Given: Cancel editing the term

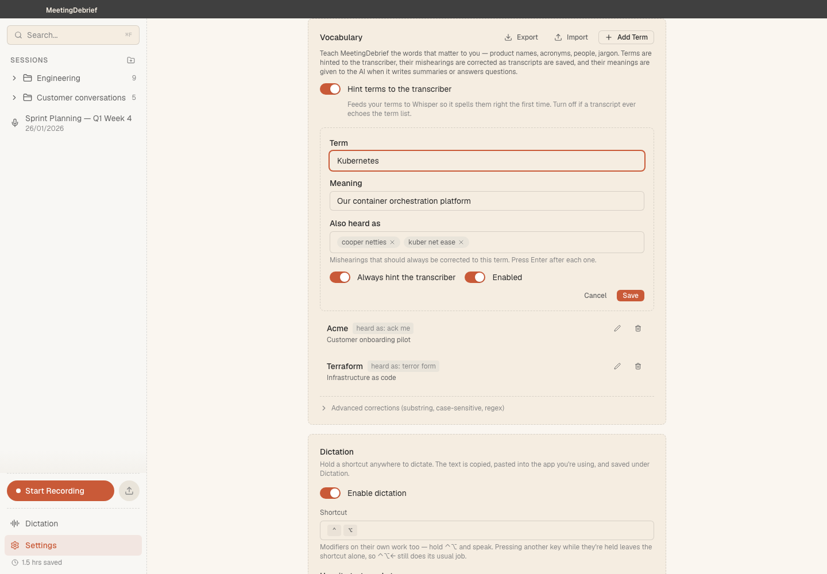Looking at the screenshot, I should tap(595, 296).
